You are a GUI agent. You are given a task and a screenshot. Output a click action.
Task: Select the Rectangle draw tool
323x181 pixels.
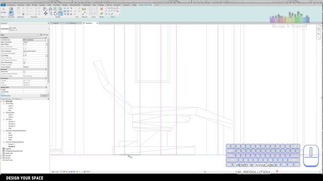pyautogui.click(x=109, y=9)
